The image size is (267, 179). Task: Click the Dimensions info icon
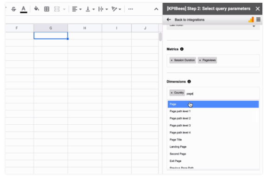(x=189, y=82)
